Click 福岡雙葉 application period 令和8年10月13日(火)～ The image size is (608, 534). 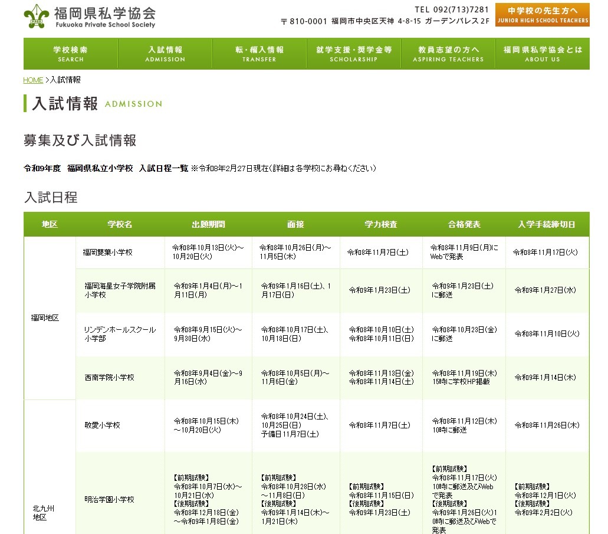(x=208, y=252)
